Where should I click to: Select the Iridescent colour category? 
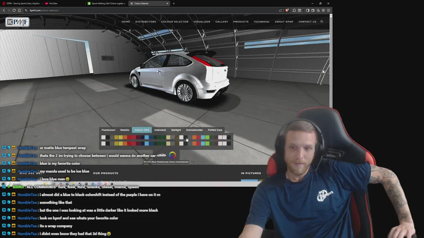[160, 130]
